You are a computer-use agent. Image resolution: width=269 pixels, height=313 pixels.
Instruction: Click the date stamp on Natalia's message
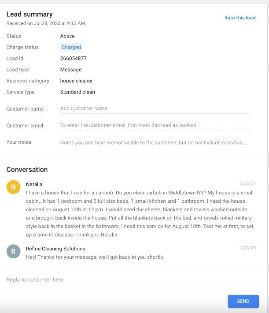[247, 183]
